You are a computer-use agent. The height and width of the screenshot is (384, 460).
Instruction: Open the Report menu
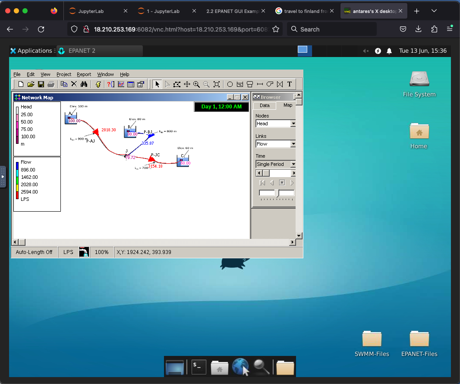tap(84, 74)
